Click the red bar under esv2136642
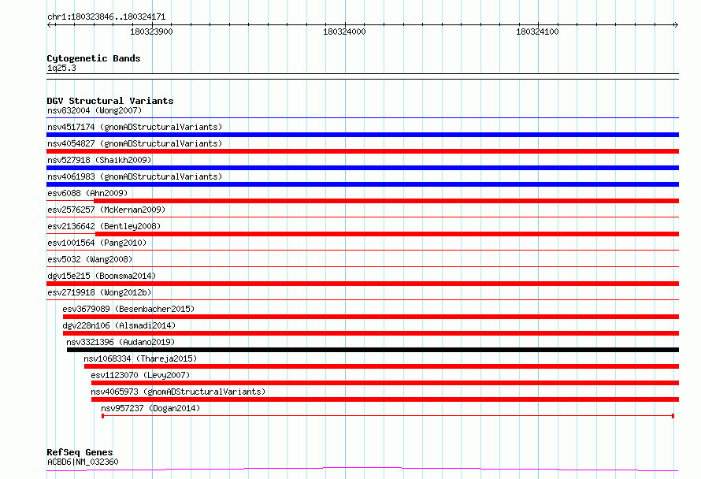This screenshot has height=479, width=701. 388,234
